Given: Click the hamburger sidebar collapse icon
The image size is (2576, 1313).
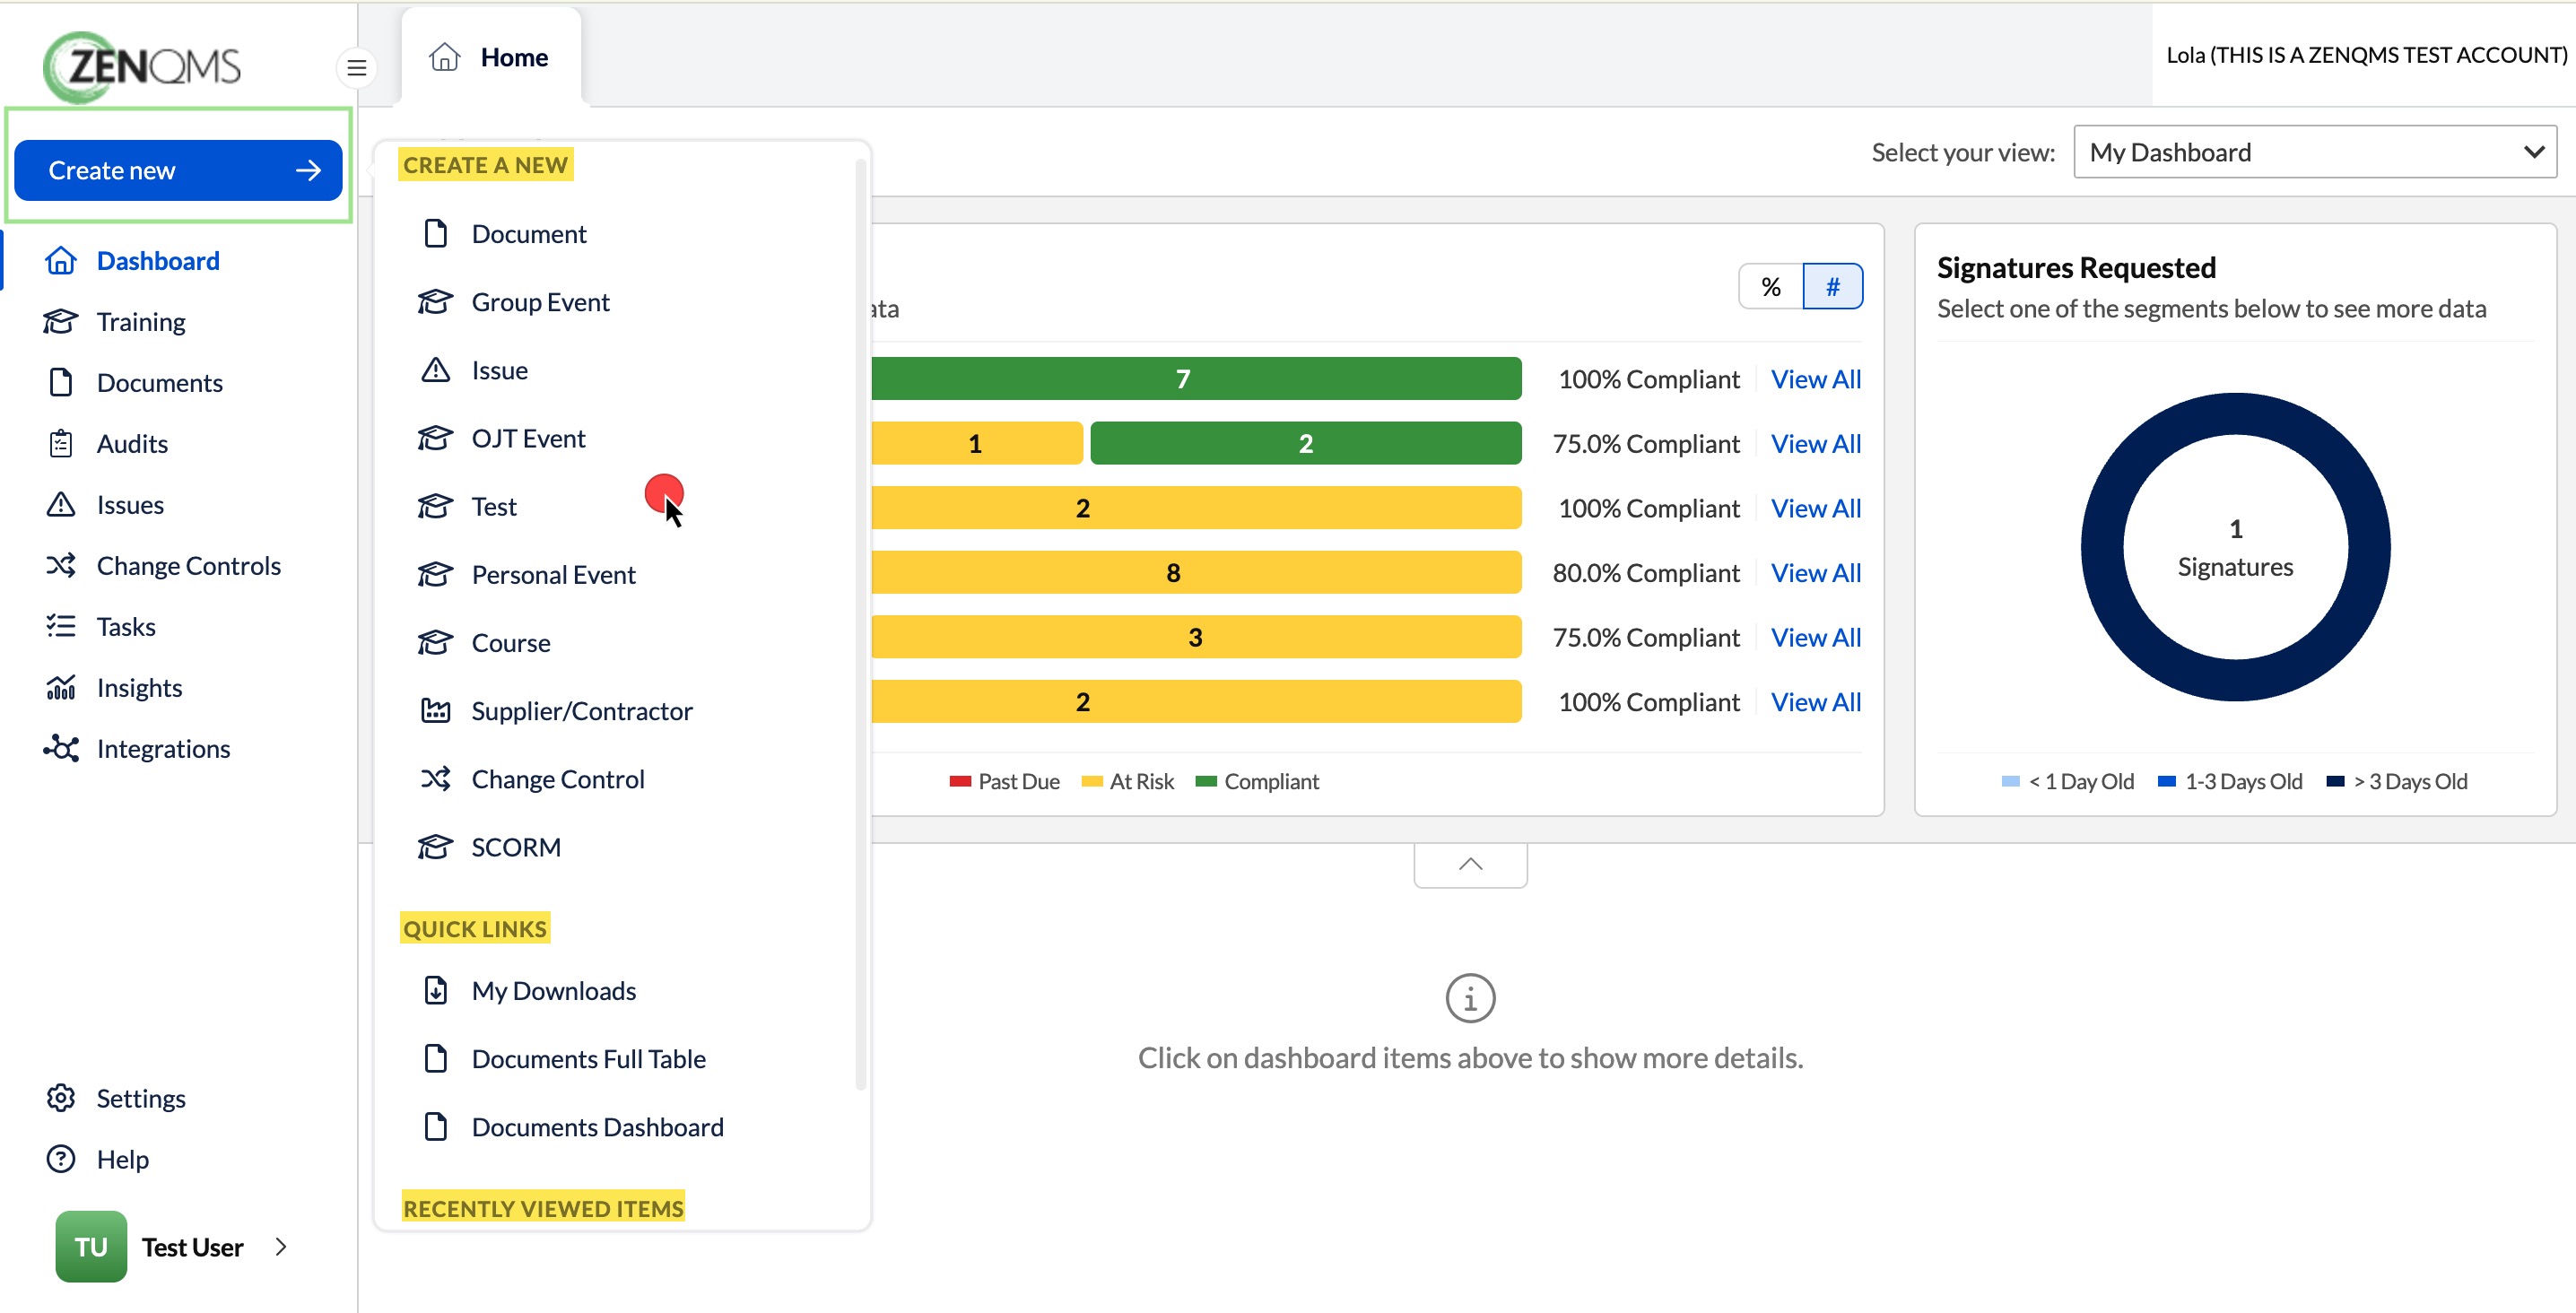Looking at the screenshot, I should (x=356, y=68).
